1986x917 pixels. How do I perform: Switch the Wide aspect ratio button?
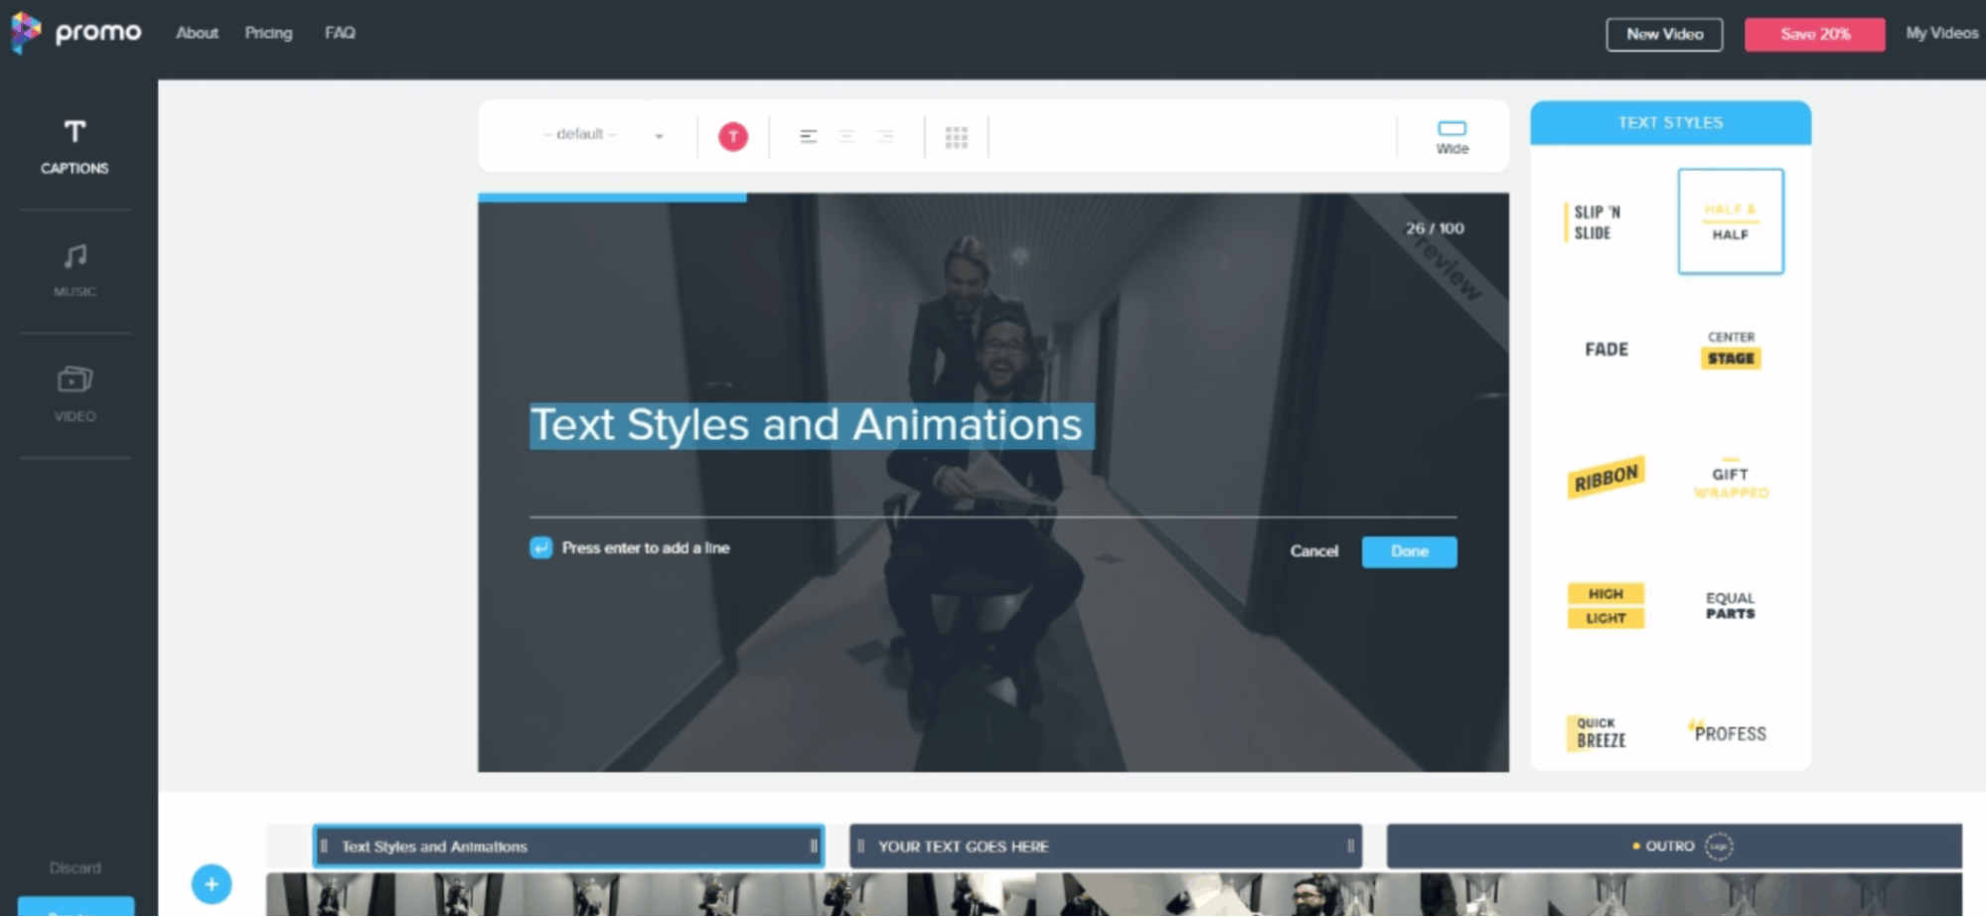[x=1451, y=137]
